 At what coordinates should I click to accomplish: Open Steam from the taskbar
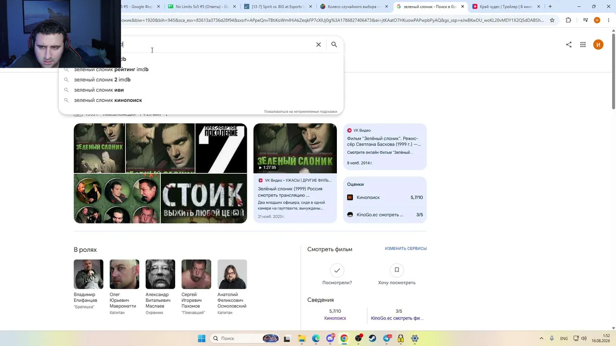click(x=372, y=338)
